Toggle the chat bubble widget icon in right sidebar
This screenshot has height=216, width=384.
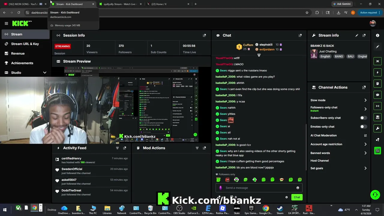(x=377, y=95)
